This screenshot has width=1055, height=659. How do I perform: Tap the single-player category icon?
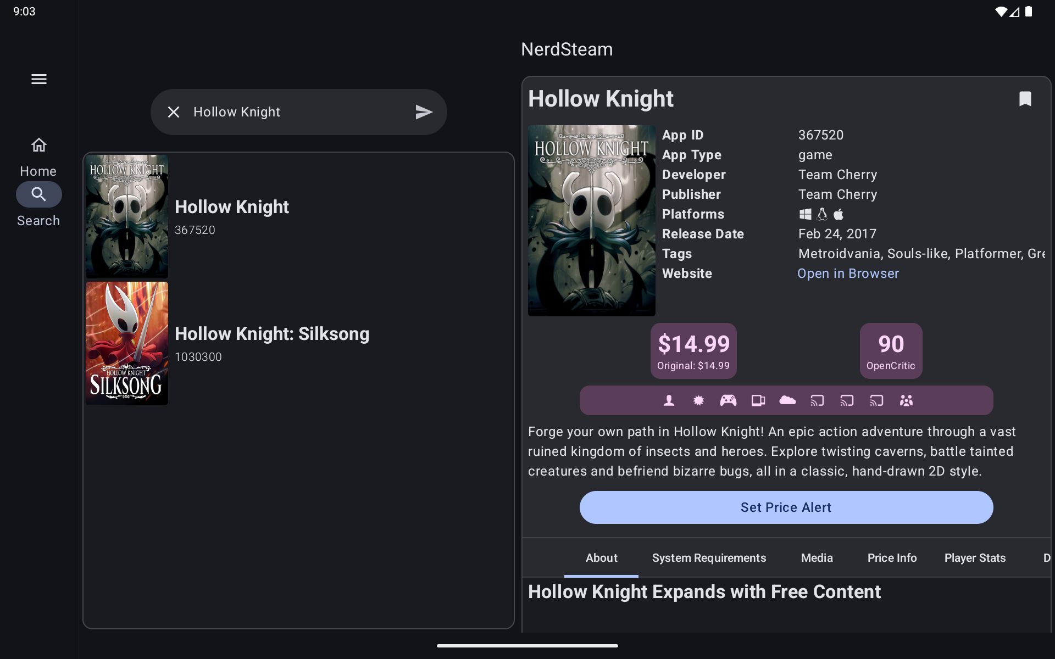(x=669, y=400)
